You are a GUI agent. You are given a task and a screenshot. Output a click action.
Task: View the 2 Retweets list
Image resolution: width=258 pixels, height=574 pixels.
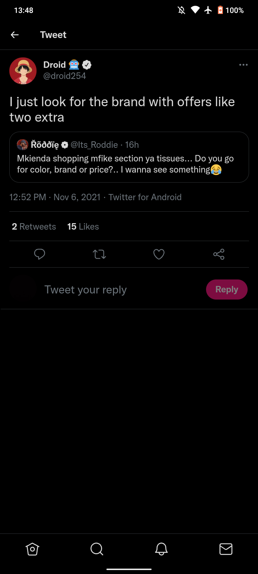tap(34, 227)
